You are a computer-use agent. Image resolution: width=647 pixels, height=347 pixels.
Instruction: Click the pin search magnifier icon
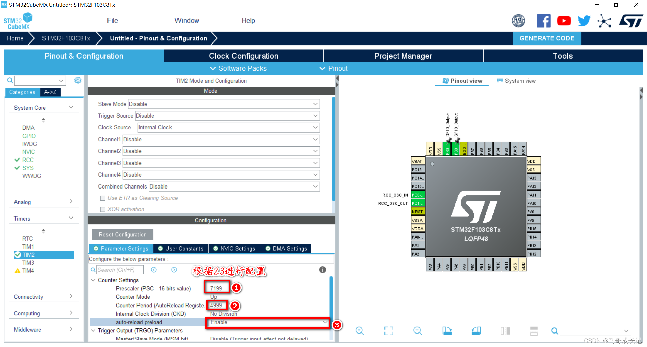tap(554, 331)
